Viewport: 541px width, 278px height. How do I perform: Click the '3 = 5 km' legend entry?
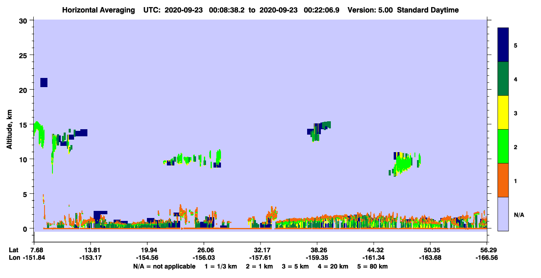[296, 266]
